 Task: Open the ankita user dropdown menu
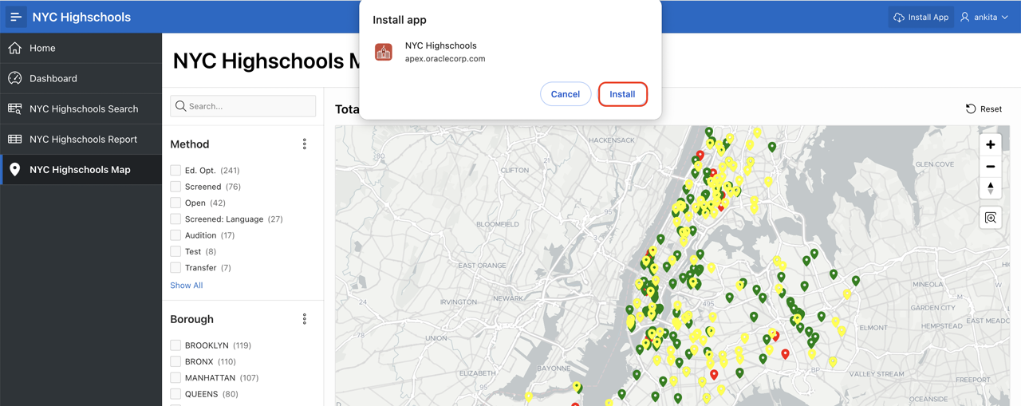985,17
